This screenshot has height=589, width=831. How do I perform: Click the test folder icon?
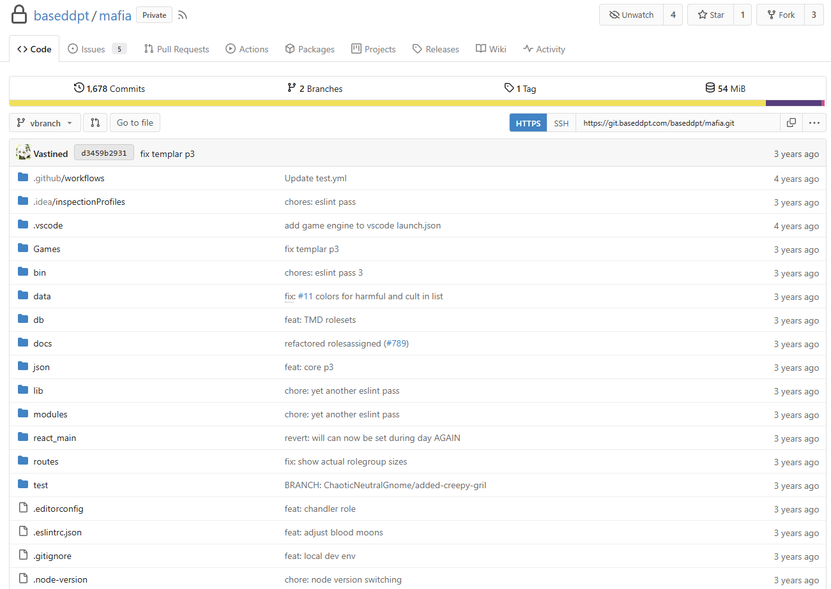coord(24,485)
